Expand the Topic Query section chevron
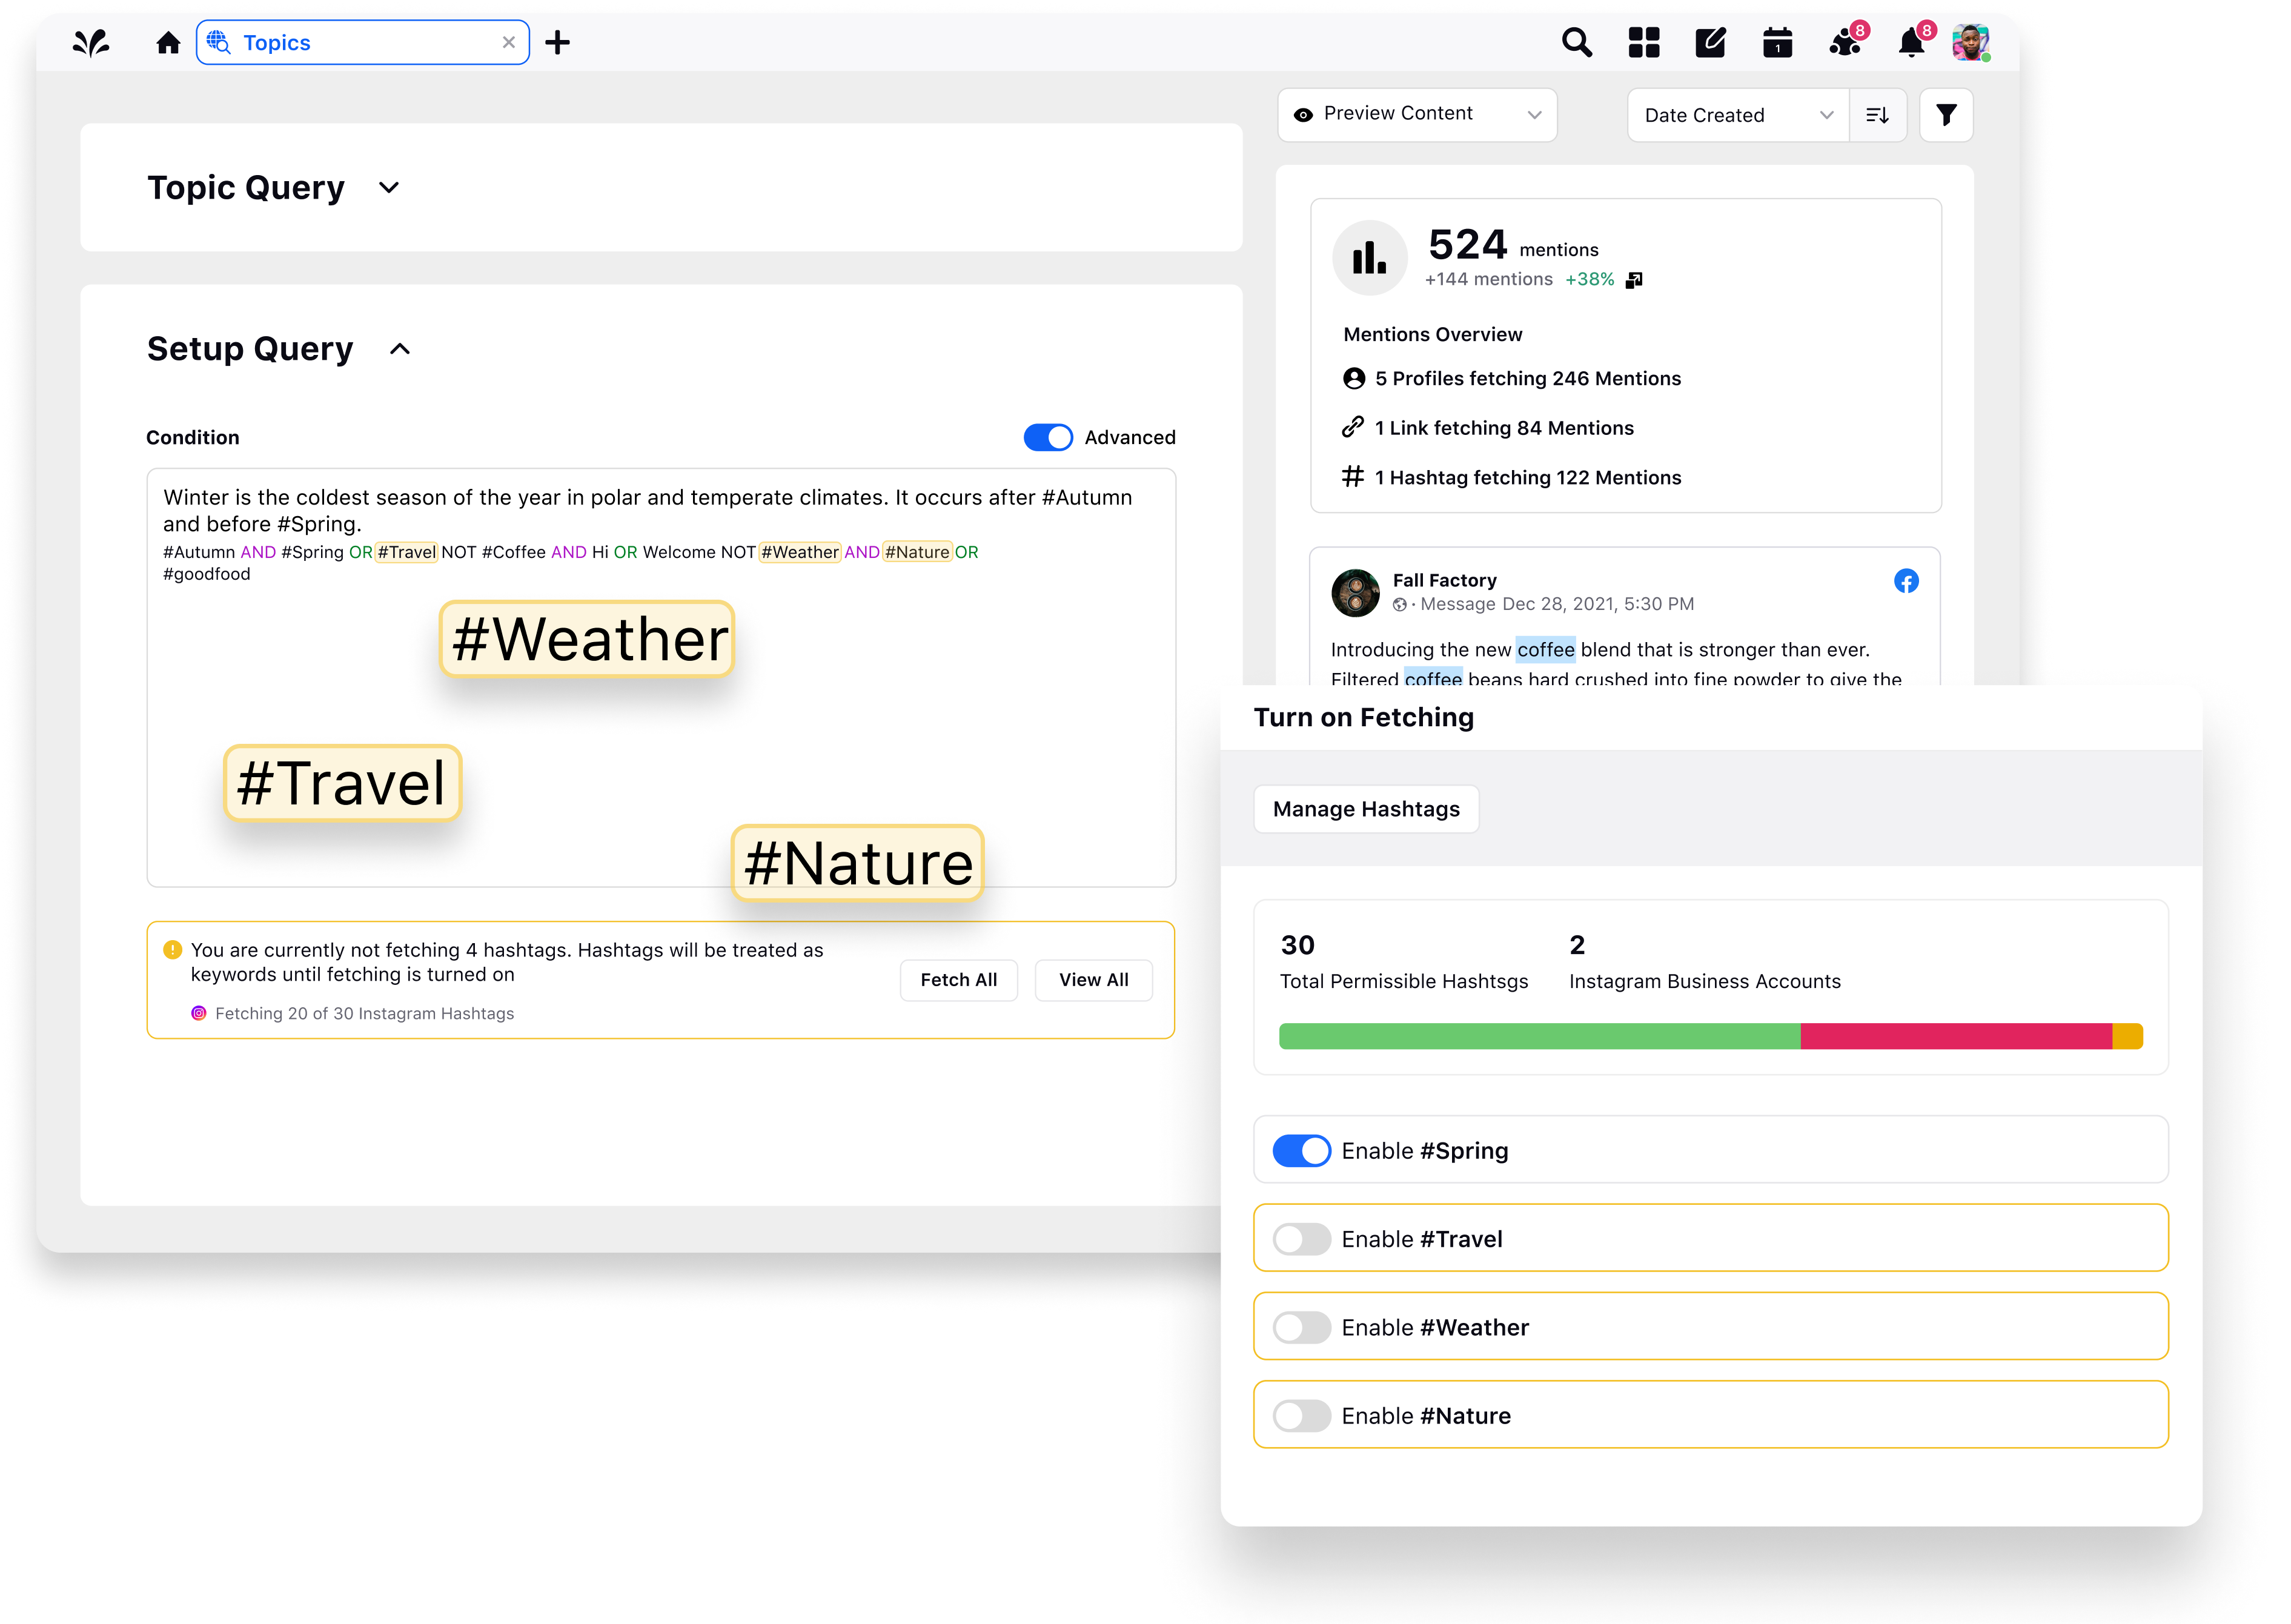This screenshot has height=1624, width=2291. pyautogui.click(x=389, y=188)
